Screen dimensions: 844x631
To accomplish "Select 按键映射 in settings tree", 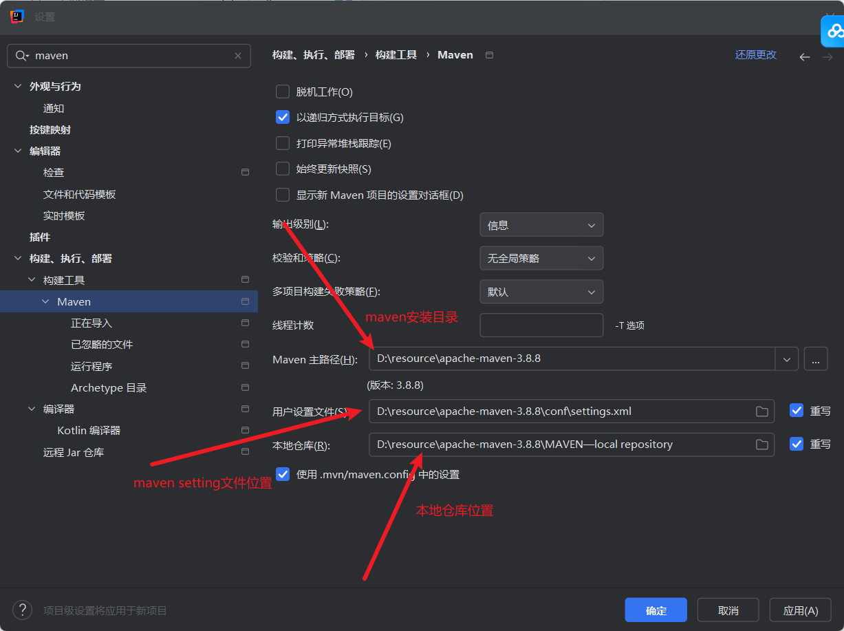I will pyautogui.click(x=50, y=129).
